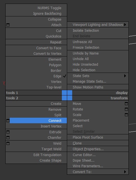Open Chamfer settings box icon
136x180 pixels.
point(8,137)
